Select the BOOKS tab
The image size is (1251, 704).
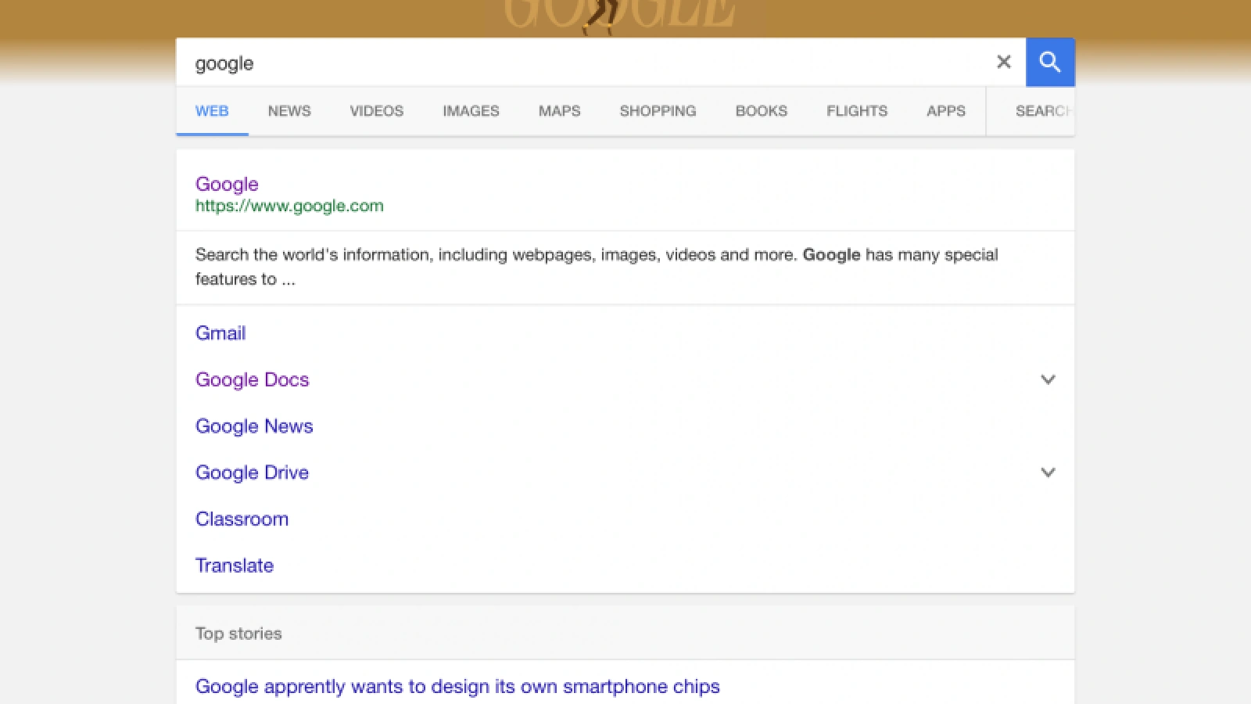pyautogui.click(x=762, y=111)
